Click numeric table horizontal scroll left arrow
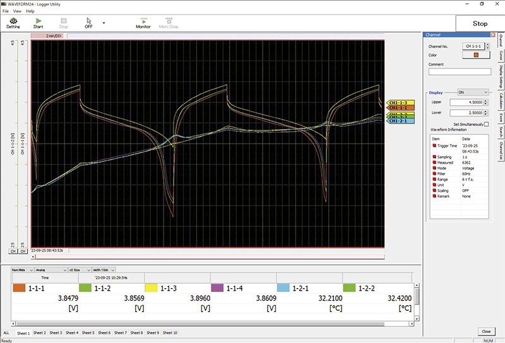This screenshot has width=505, height=343. point(13,323)
